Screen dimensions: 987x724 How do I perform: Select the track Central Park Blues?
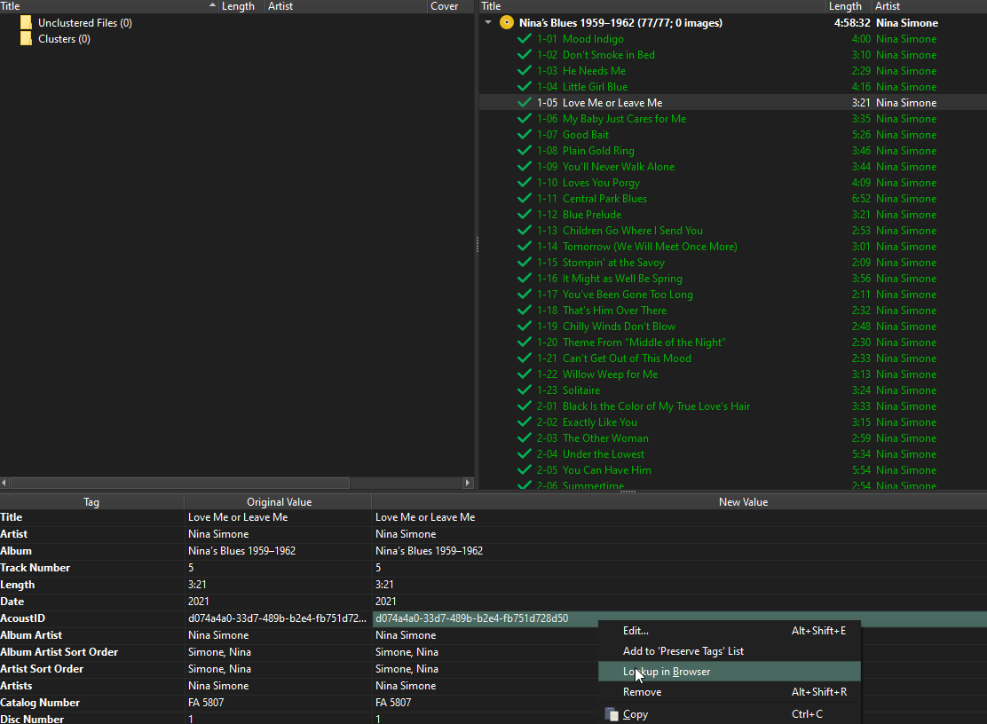coord(604,199)
